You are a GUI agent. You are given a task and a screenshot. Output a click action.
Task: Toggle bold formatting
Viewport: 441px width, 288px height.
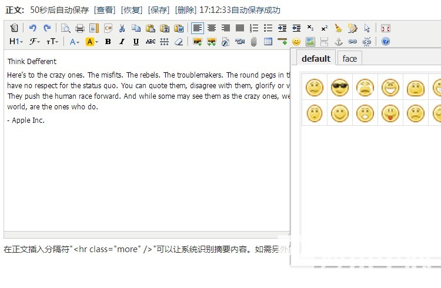click(x=108, y=42)
